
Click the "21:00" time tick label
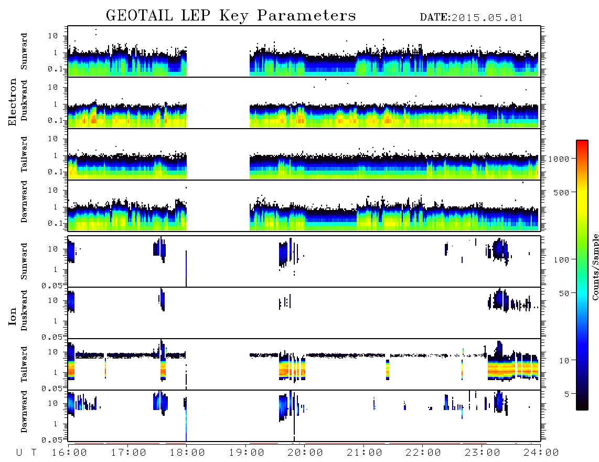(x=364, y=453)
